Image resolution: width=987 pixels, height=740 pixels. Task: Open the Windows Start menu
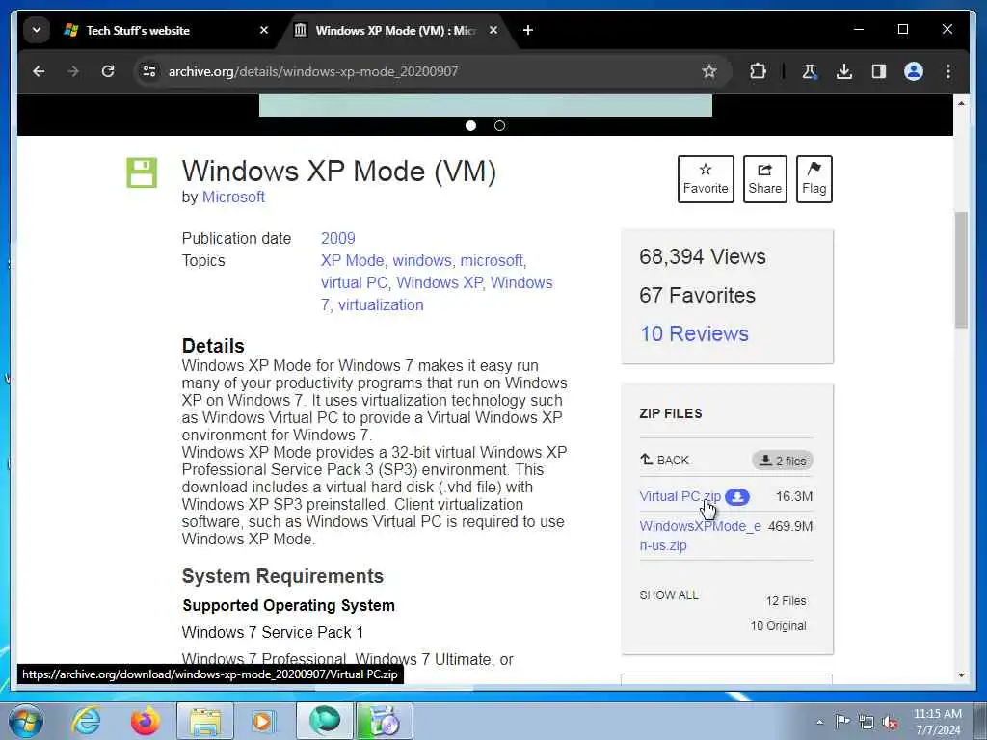tap(25, 721)
